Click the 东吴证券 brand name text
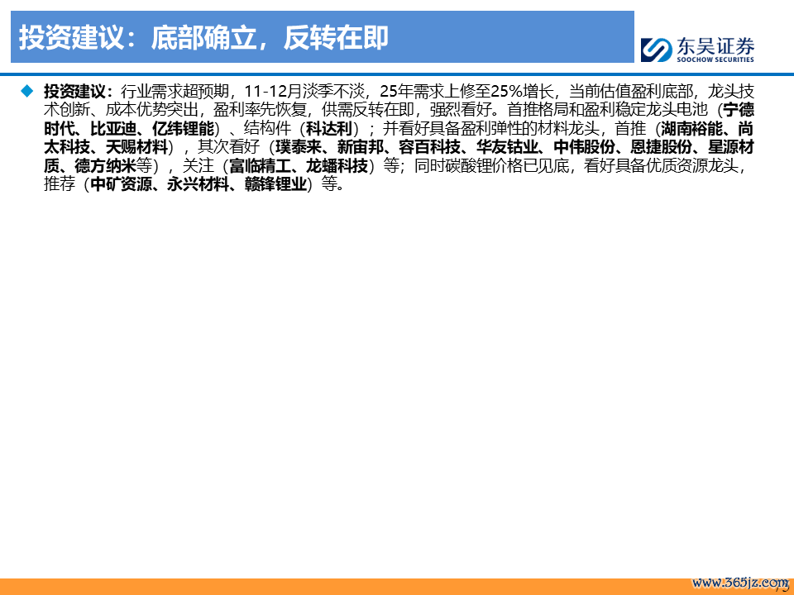The width and height of the screenshot is (794, 595). [x=715, y=46]
